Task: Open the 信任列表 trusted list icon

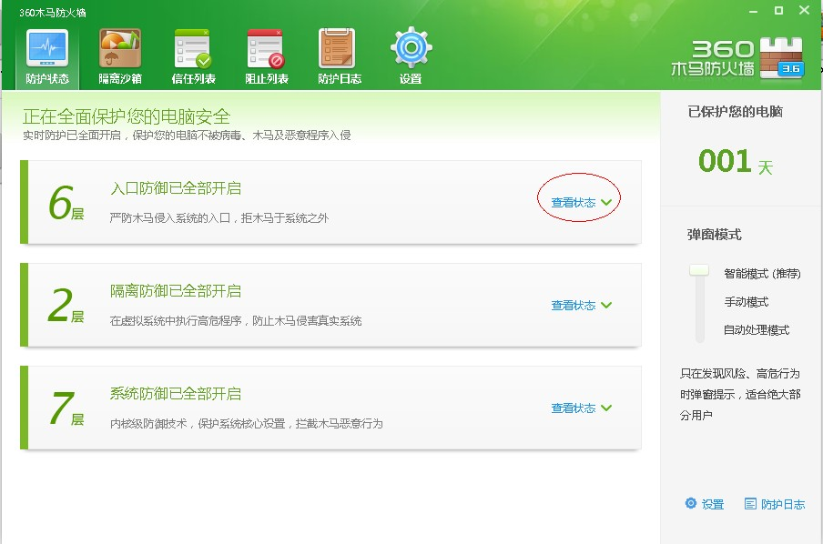Action: click(x=193, y=56)
